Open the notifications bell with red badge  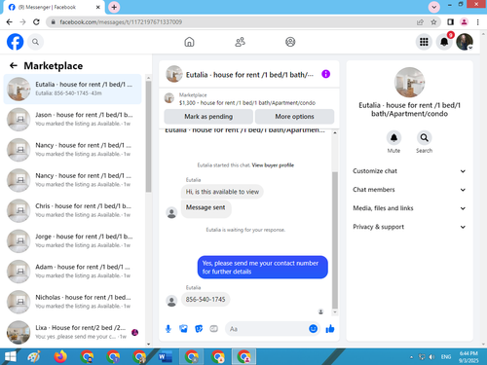[x=444, y=42]
